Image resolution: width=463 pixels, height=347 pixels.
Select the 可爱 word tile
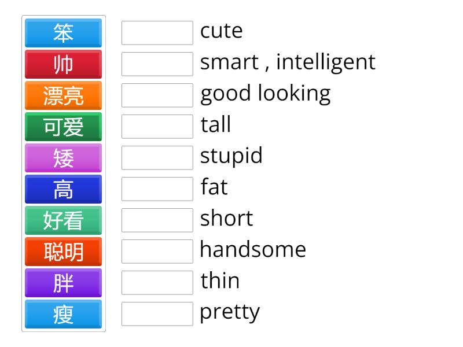(63, 127)
